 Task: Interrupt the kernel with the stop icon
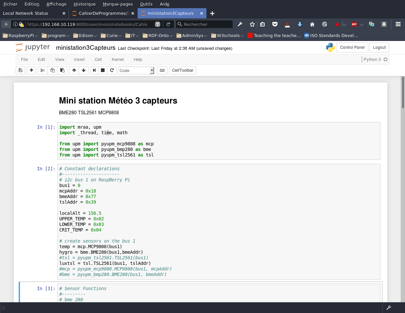103,70
